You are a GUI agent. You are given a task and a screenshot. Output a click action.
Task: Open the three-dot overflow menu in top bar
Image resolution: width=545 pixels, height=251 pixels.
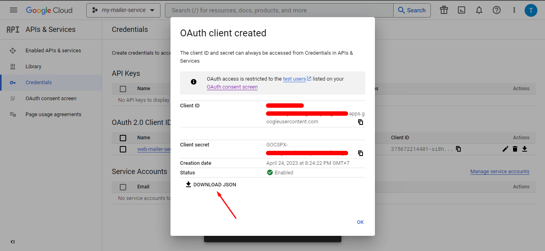point(514,10)
